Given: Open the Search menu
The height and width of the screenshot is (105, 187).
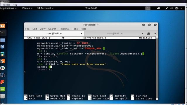Looking at the screenshot, I should pos(52,29).
